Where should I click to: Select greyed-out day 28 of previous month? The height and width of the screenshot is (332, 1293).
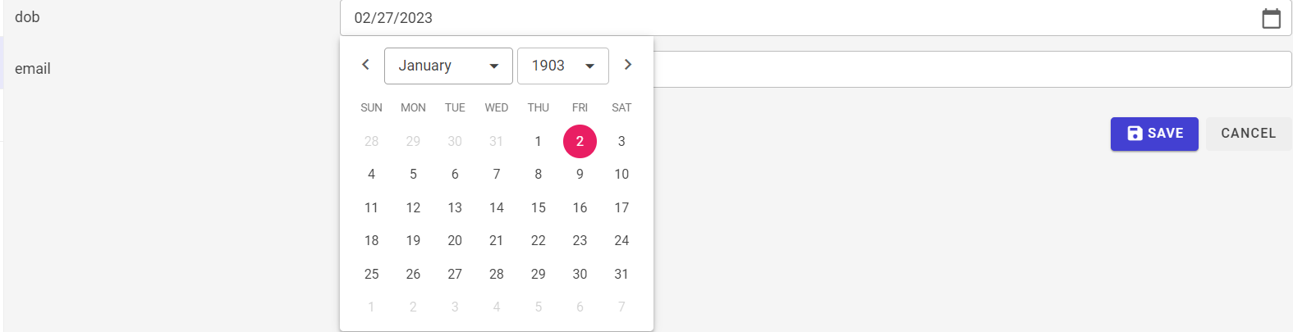(x=372, y=141)
